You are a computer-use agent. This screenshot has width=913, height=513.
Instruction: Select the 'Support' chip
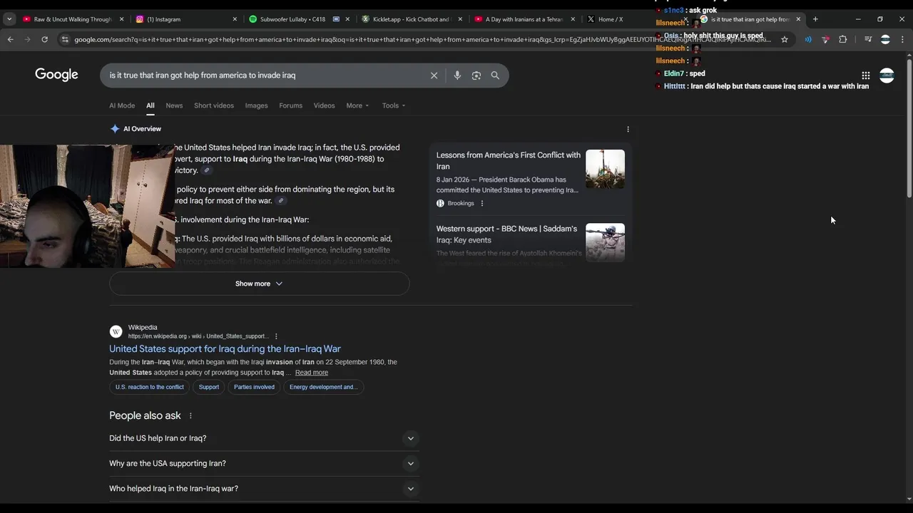coord(209,387)
